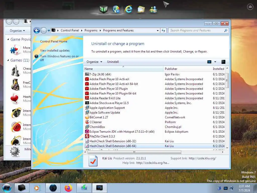The height and width of the screenshot is (193, 257).
Task: Click the toolbox button at the top right
Action: tap(250, 7)
